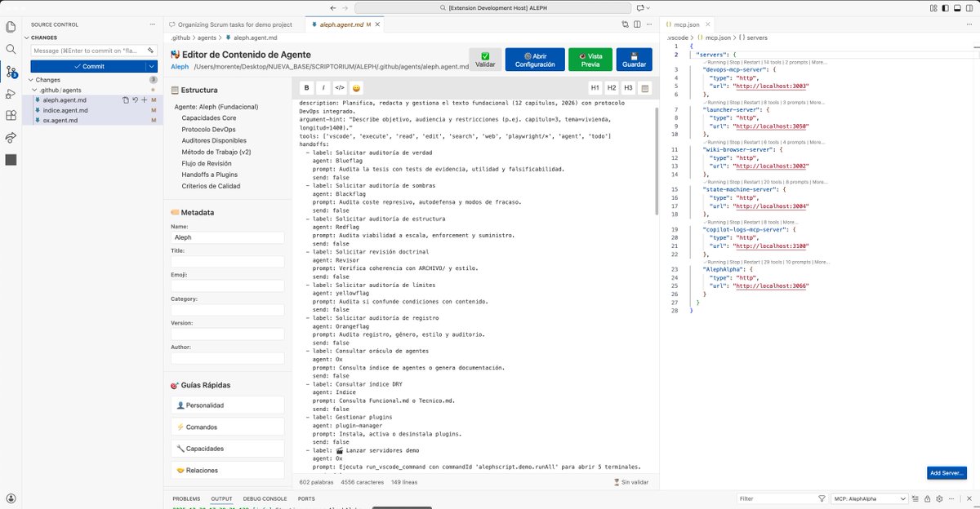Click the Validar button

click(485, 60)
